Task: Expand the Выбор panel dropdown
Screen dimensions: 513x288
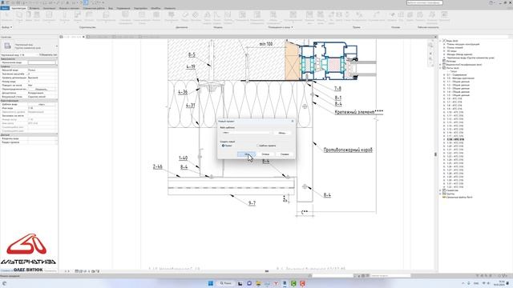Action: (x=7, y=27)
